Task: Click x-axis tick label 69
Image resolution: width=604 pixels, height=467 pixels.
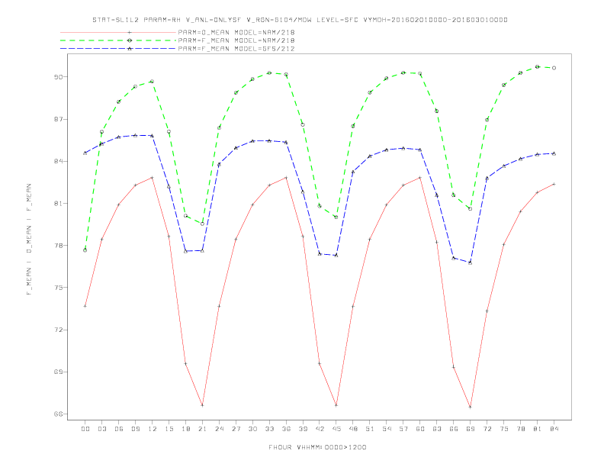Action: tap(471, 429)
